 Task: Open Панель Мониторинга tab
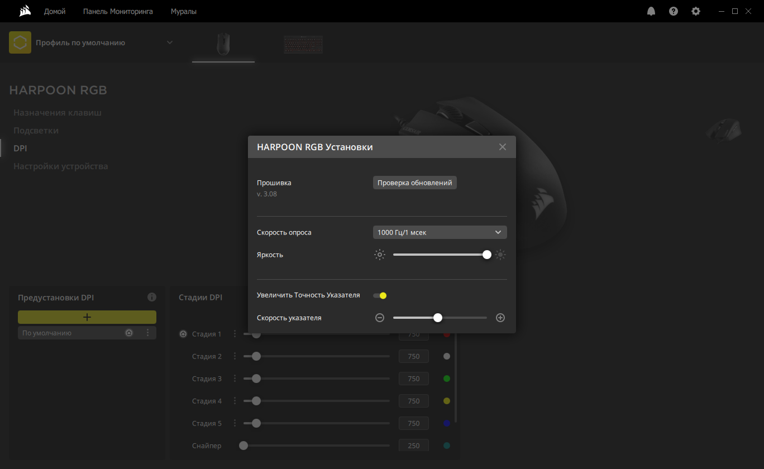pos(118,11)
